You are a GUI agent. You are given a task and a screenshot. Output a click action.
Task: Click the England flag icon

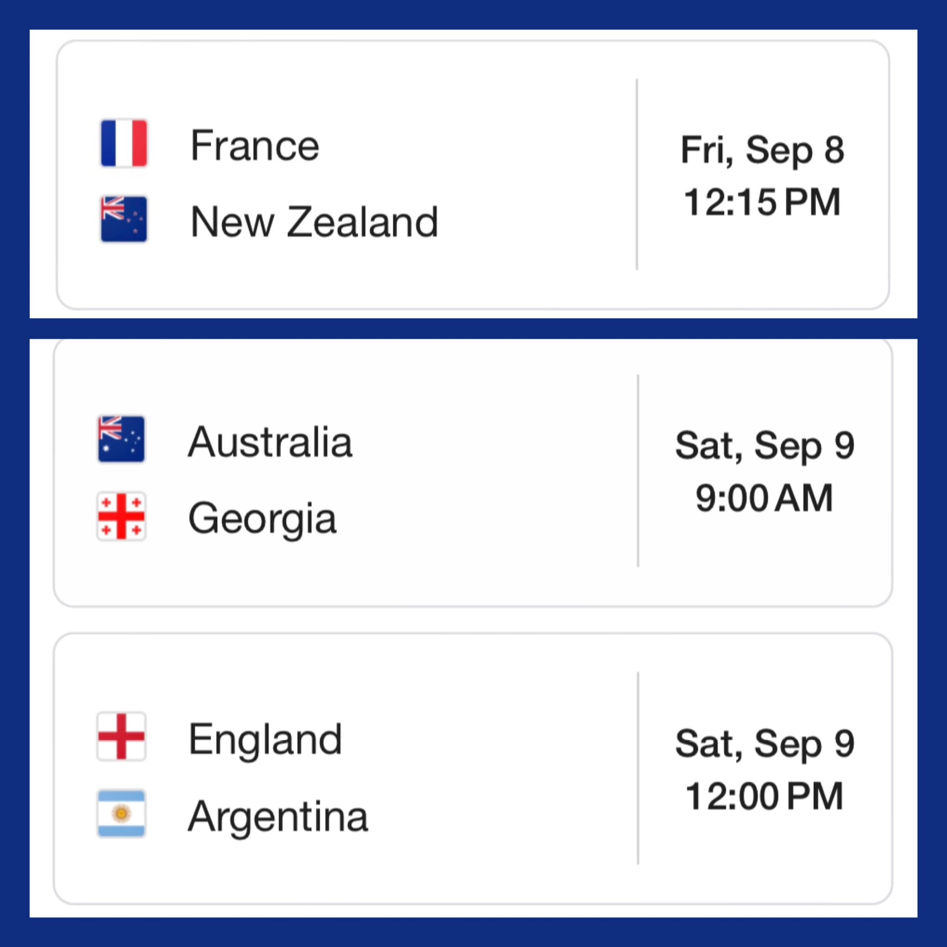pyautogui.click(x=121, y=736)
